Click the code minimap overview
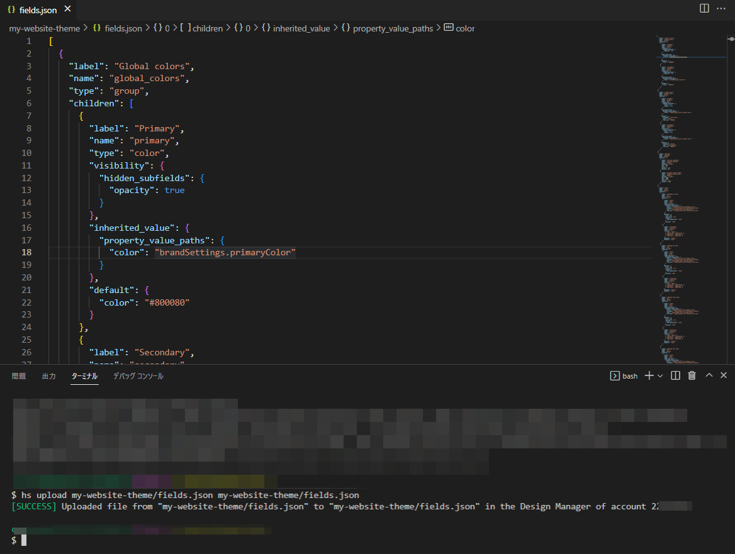The width and height of the screenshot is (735, 554). [x=692, y=200]
